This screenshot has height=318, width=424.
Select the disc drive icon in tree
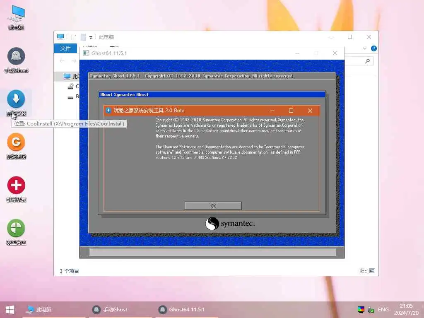[x=71, y=86]
